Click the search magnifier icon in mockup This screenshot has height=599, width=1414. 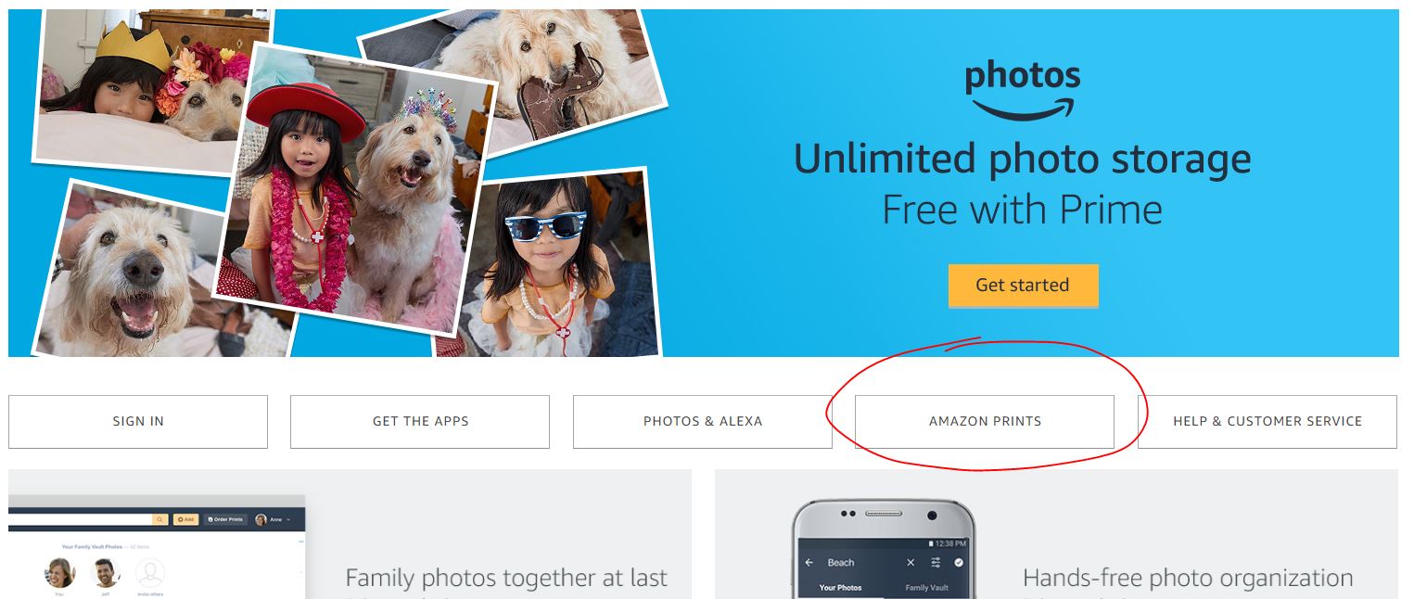point(159,519)
